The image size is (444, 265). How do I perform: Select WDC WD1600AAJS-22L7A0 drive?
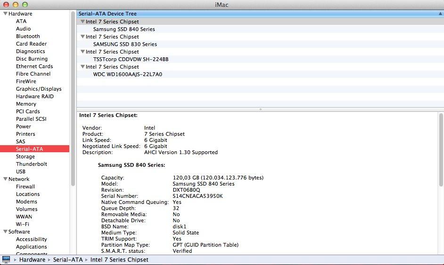[128, 74]
